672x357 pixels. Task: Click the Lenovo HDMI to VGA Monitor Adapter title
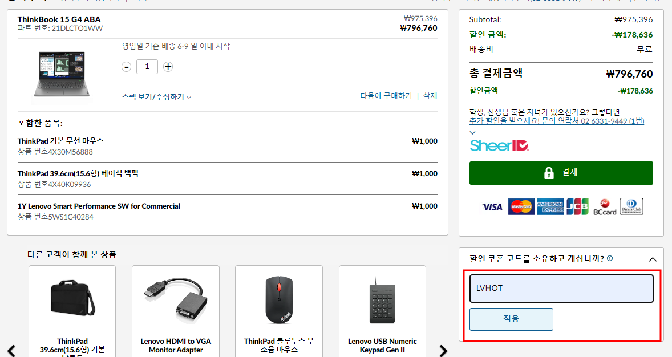click(176, 346)
